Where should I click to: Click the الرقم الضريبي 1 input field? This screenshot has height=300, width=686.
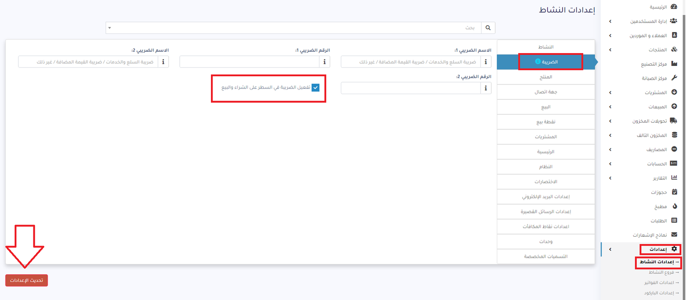(249, 62)
